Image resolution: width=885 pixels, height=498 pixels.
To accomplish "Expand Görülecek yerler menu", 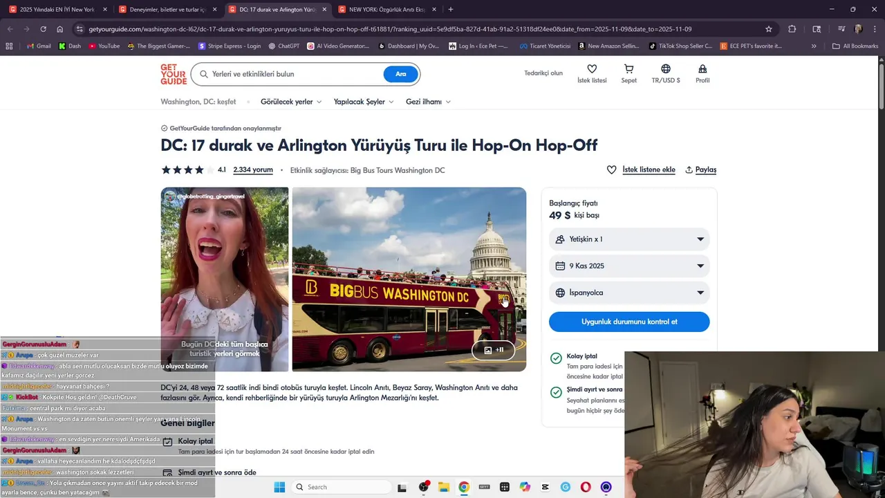I will 291,102.
